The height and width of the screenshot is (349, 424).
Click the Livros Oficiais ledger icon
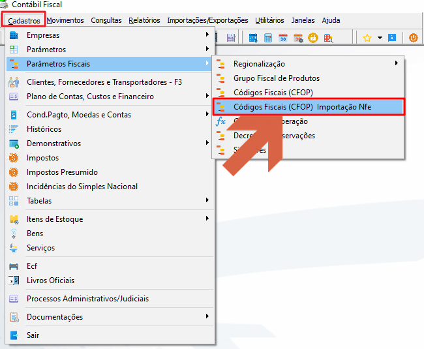pos(14,281)
